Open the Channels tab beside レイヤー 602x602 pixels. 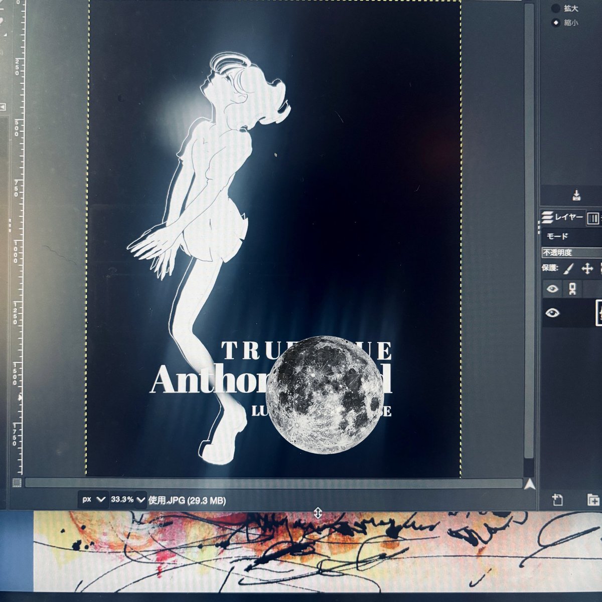tap(593, 218)
